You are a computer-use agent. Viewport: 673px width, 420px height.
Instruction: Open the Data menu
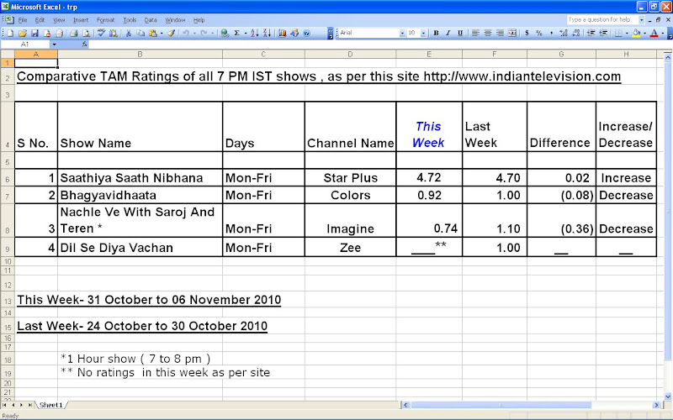(151, 20)
